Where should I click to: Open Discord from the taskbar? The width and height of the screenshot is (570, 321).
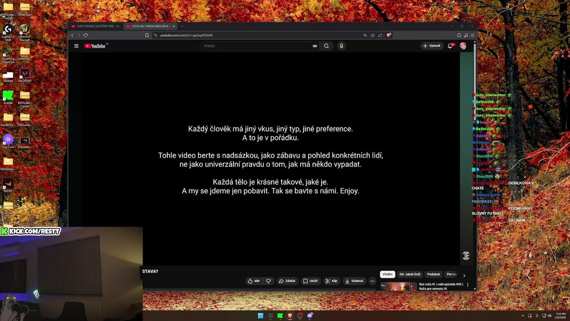[310, 316]
